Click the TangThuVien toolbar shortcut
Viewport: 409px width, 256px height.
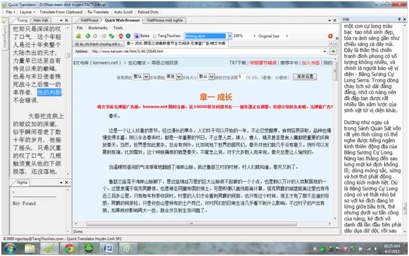[167, 36]
